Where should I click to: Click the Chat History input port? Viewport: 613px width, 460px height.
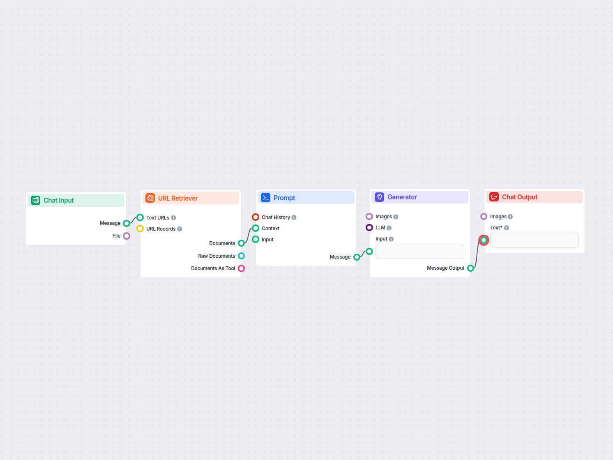(x=256, y=217)
